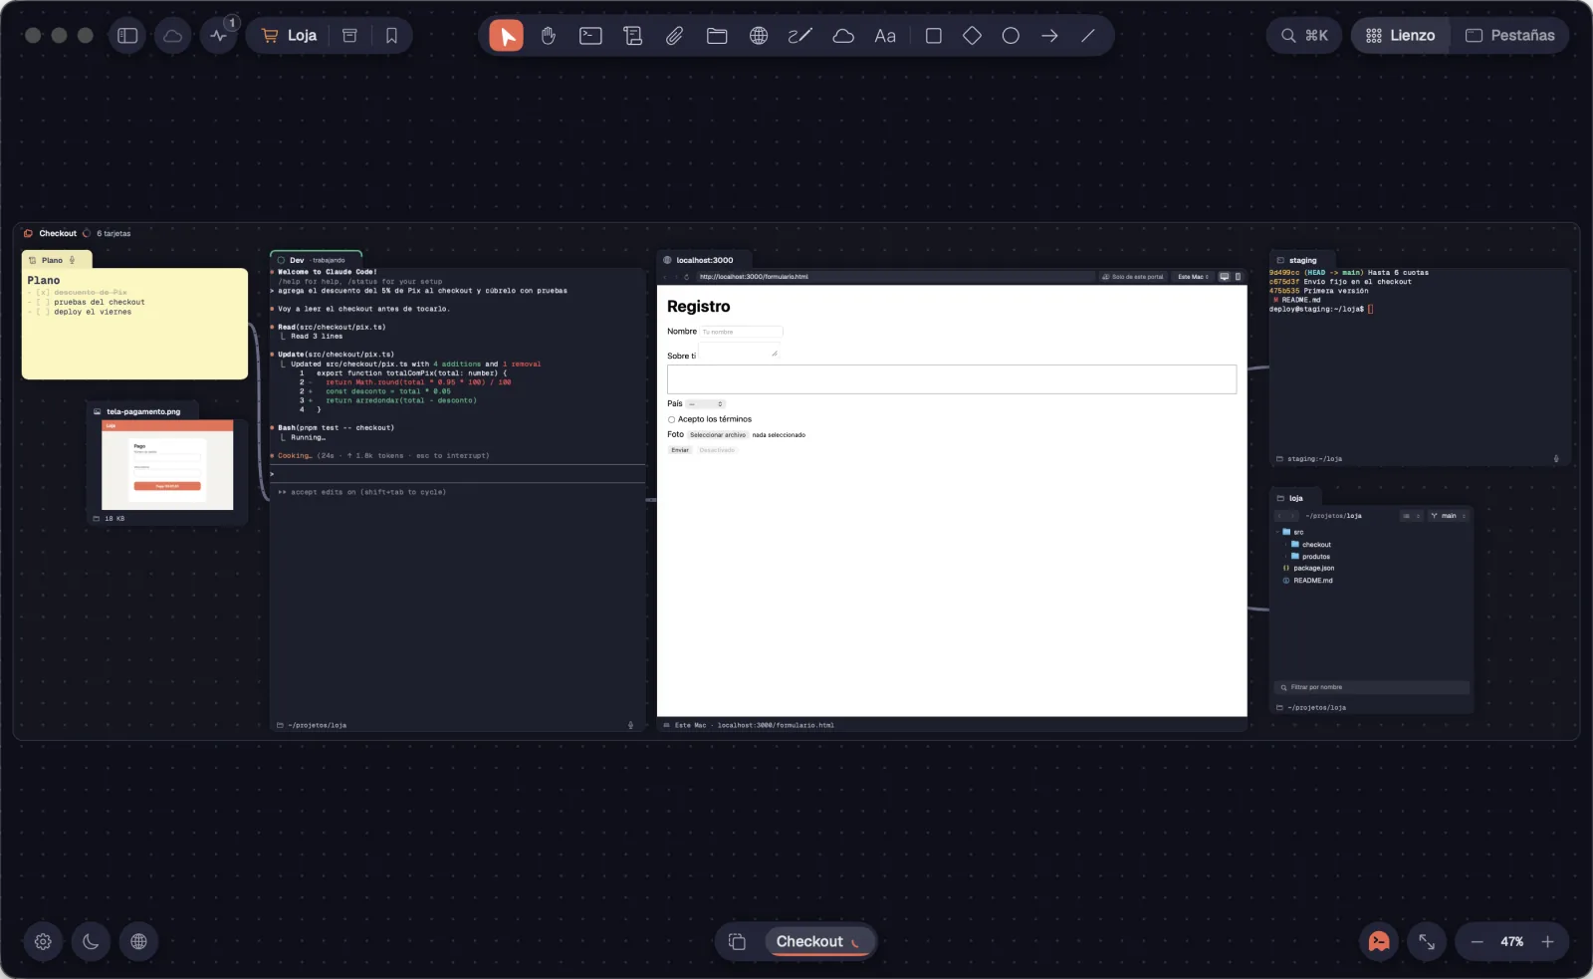
Task: Select the Acepto los términos radio button
Action: [671, 419]
